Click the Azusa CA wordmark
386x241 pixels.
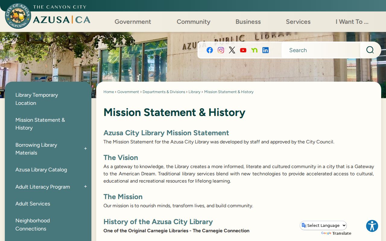point(62,20)
